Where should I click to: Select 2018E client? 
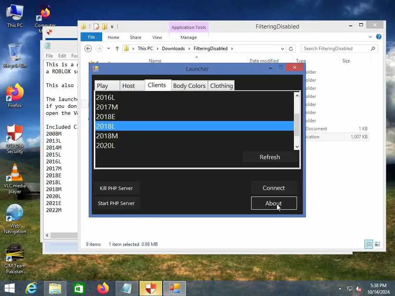[194, 116]
